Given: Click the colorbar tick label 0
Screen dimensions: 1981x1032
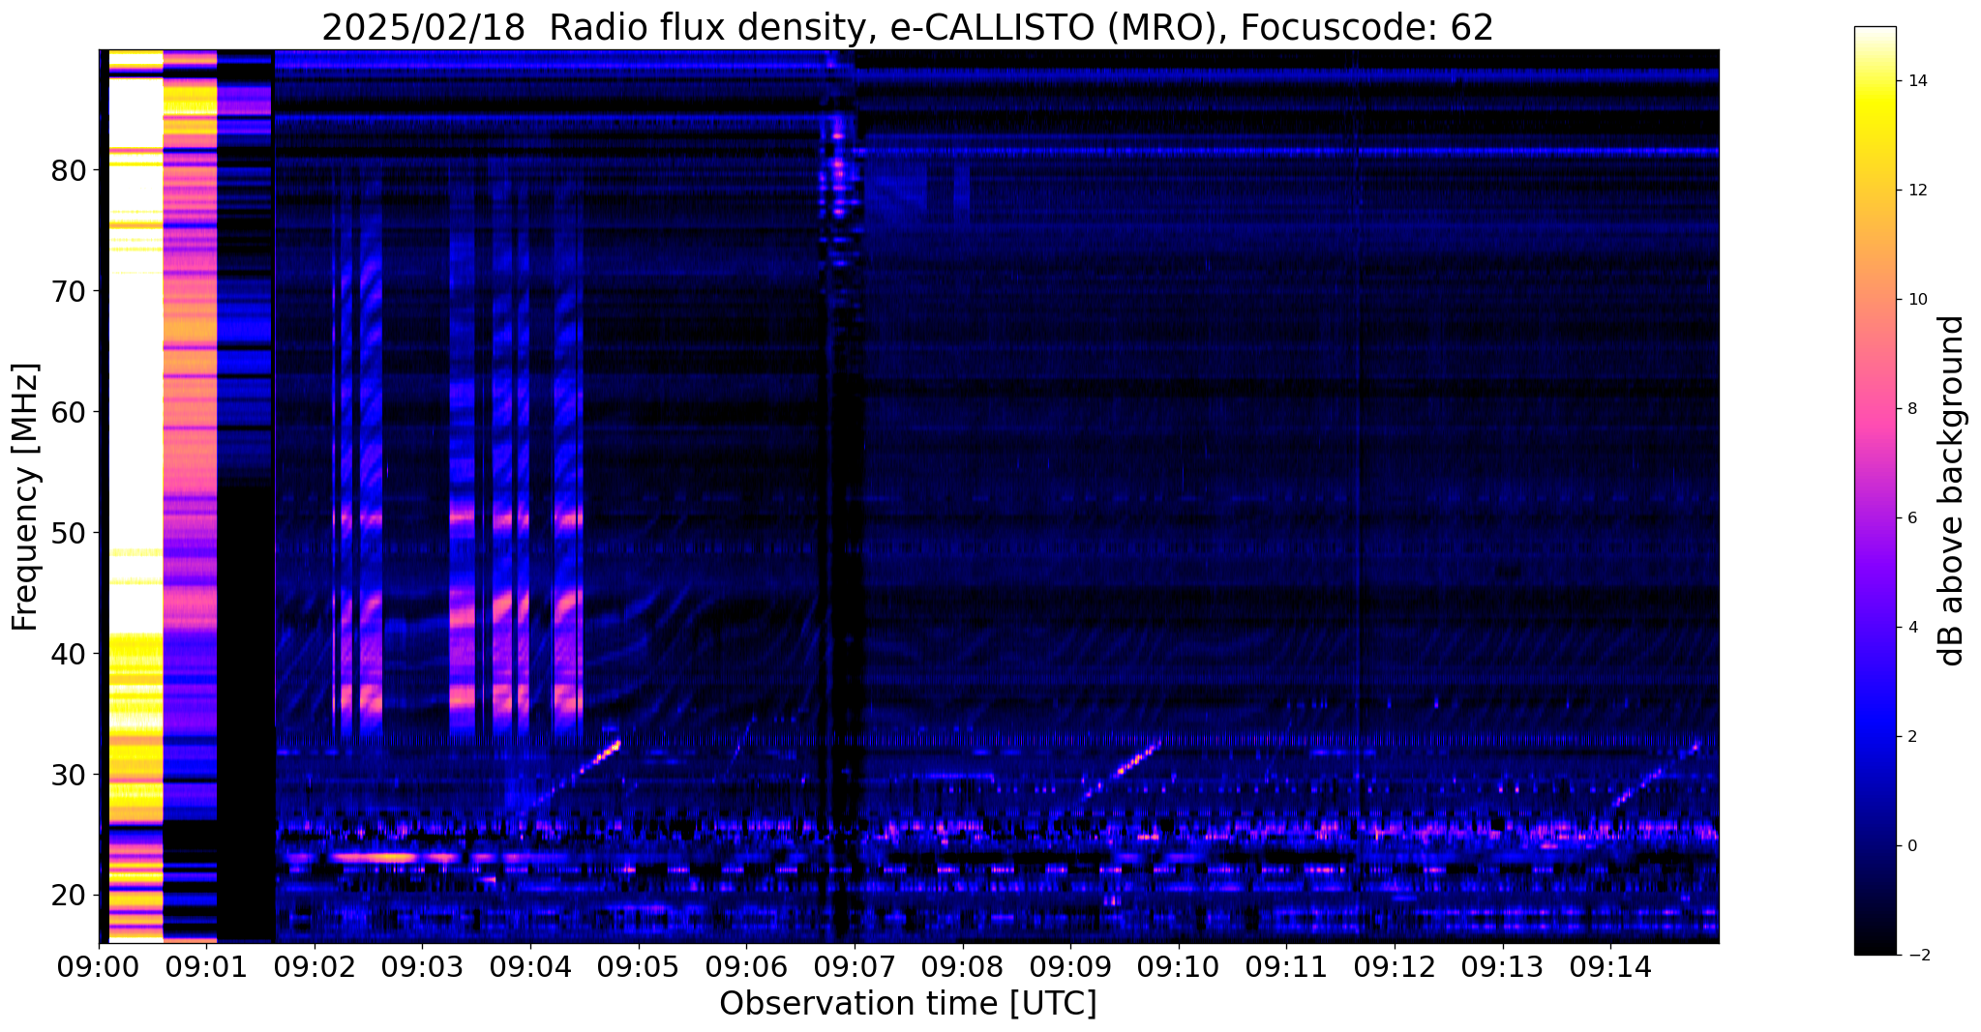Looking at the screenshot, I should pos(1911,846).
